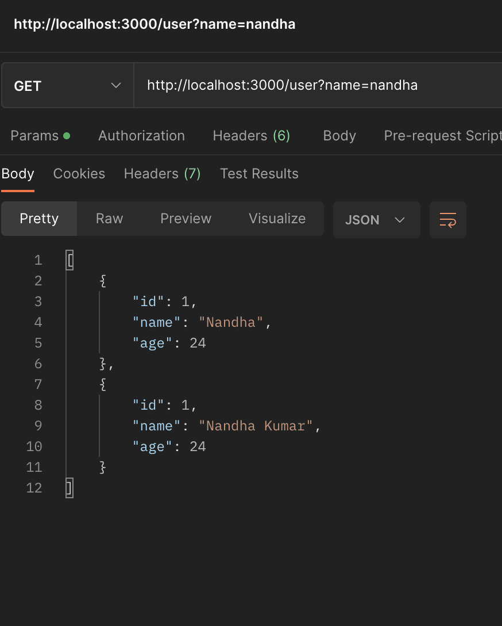
Task: Click the "Nandha" value on line 4
Action: 231,322
